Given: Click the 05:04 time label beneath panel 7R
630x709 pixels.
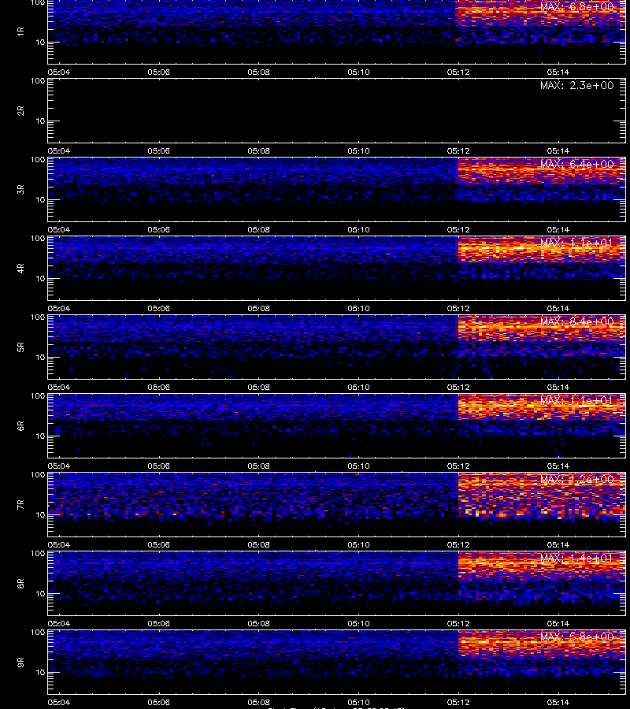Looking at the screenshot, I should [x=59, y=545].
